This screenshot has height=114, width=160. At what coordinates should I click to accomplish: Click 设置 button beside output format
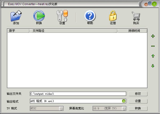click(x=138, y=101)
